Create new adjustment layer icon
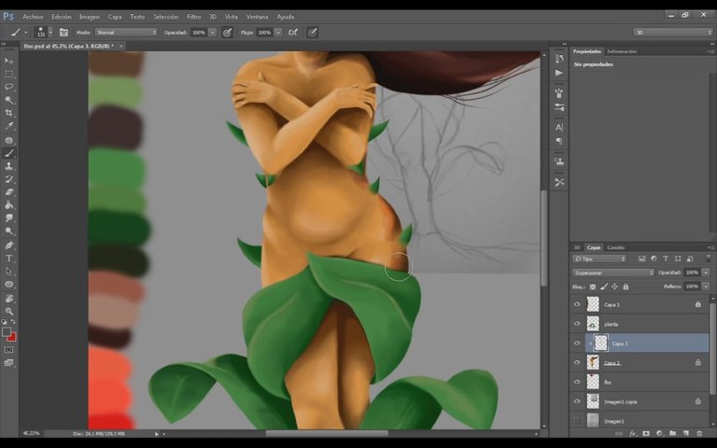Screen dimensions: 717x448 (659, 433)
